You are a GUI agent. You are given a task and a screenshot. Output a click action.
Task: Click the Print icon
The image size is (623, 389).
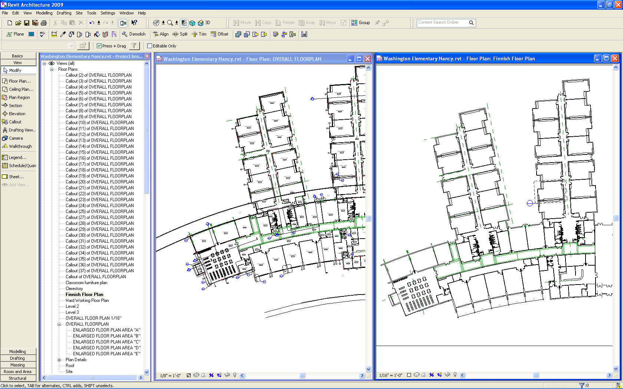coord(44,23)
